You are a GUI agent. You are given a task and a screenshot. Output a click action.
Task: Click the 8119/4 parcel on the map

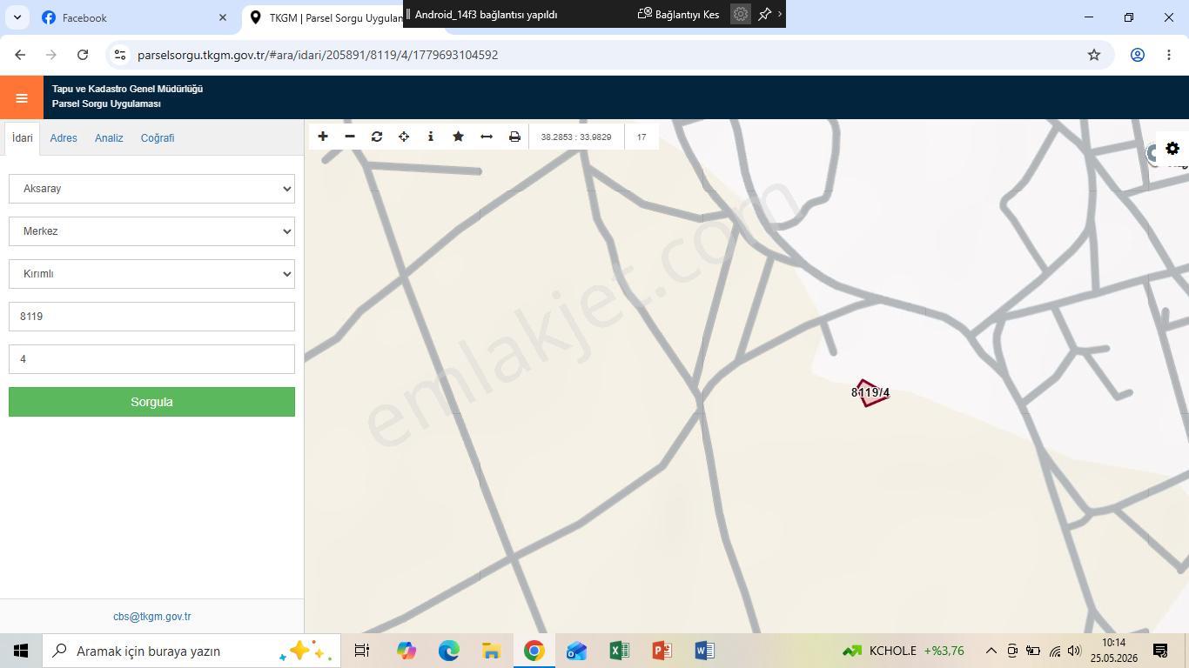pos(870,393)
